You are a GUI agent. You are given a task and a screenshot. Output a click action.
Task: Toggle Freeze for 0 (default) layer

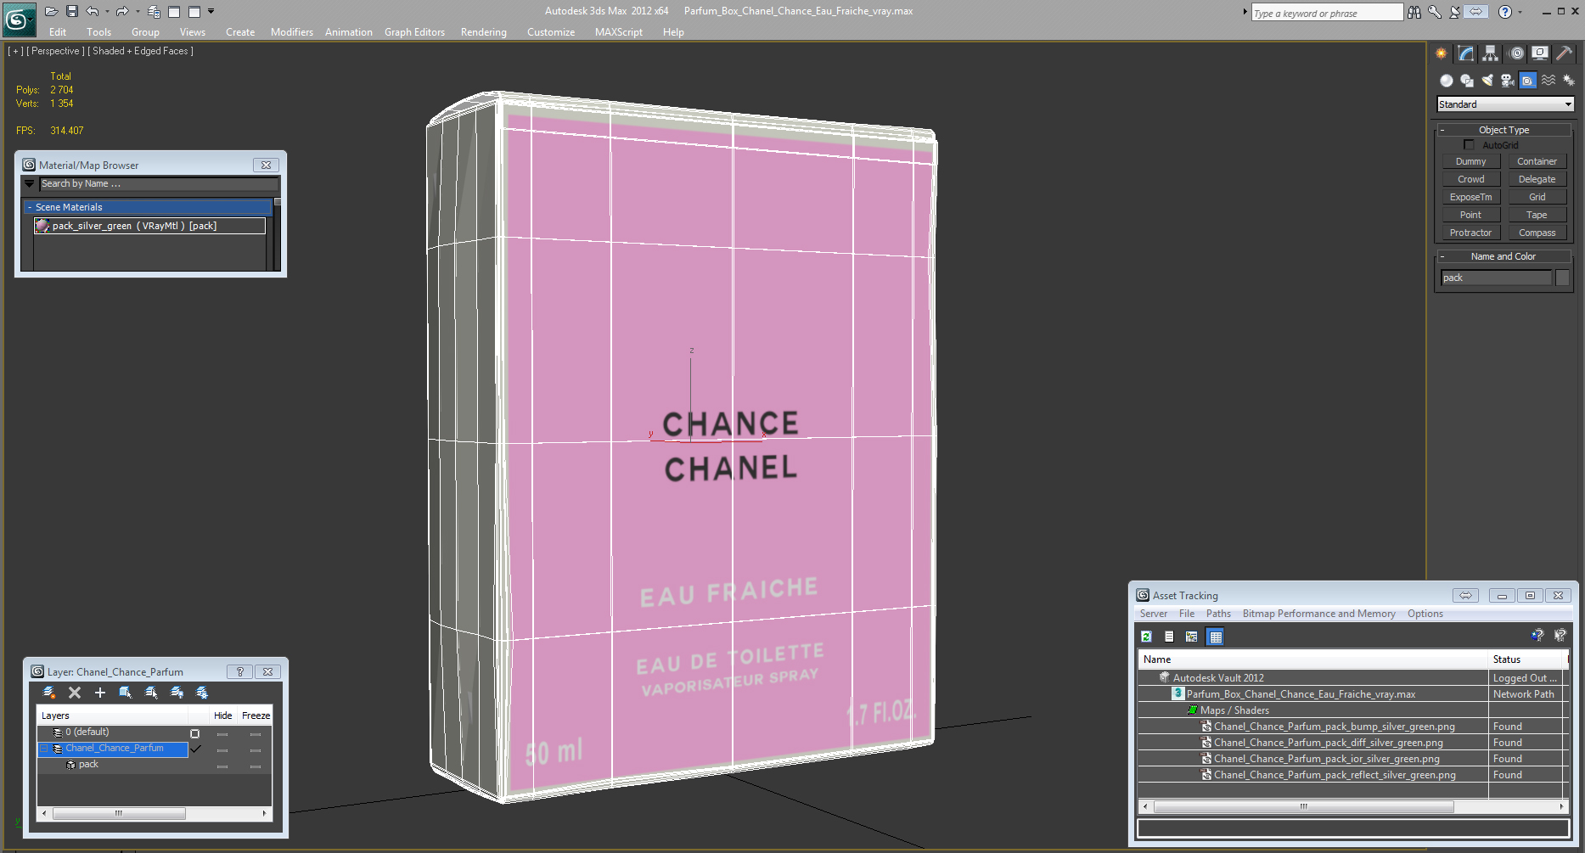(x=256, y=733)
